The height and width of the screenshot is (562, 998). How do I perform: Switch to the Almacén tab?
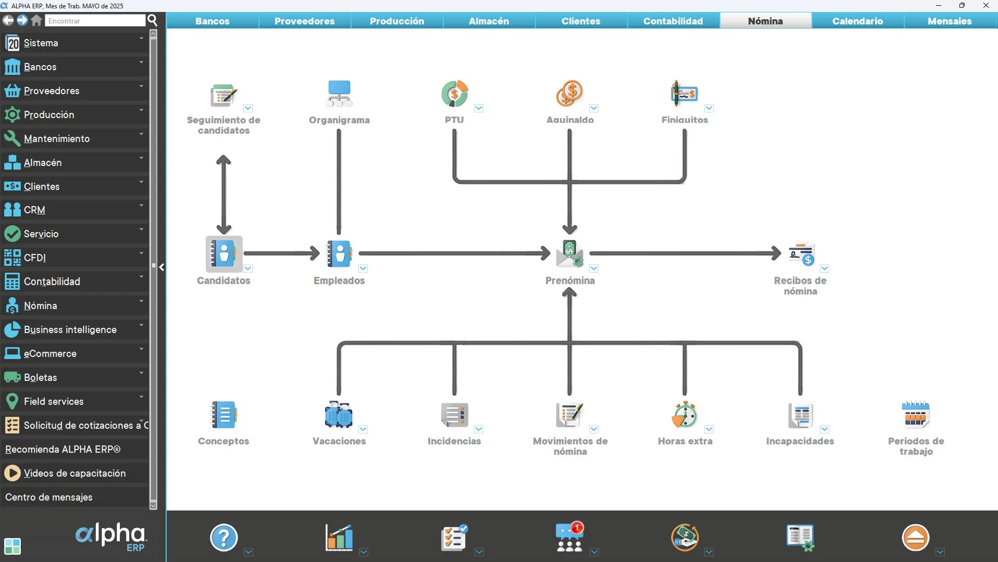489,21
